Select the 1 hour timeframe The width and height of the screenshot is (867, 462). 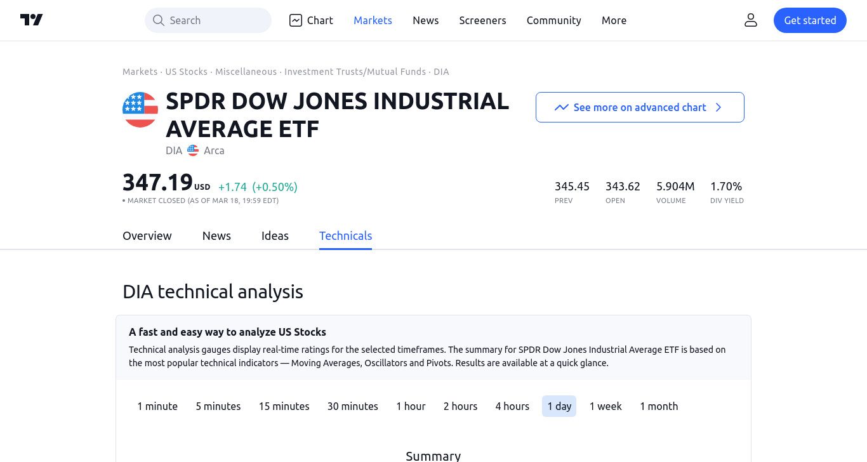[411, 406]
